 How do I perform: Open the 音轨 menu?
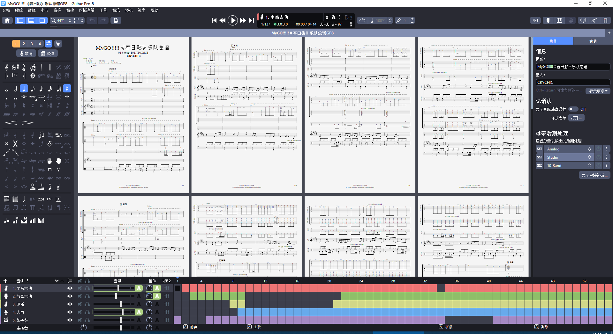pos(32,10)
